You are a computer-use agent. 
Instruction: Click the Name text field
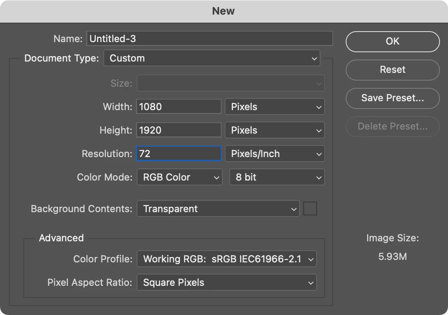[x=209, y=39]
